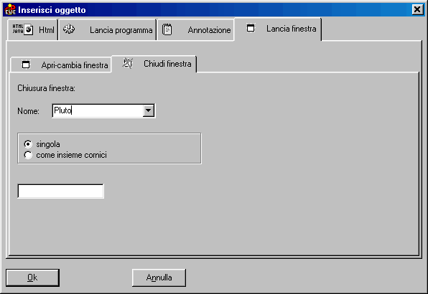Click the empty text field below radio options

tap(60, 191)
